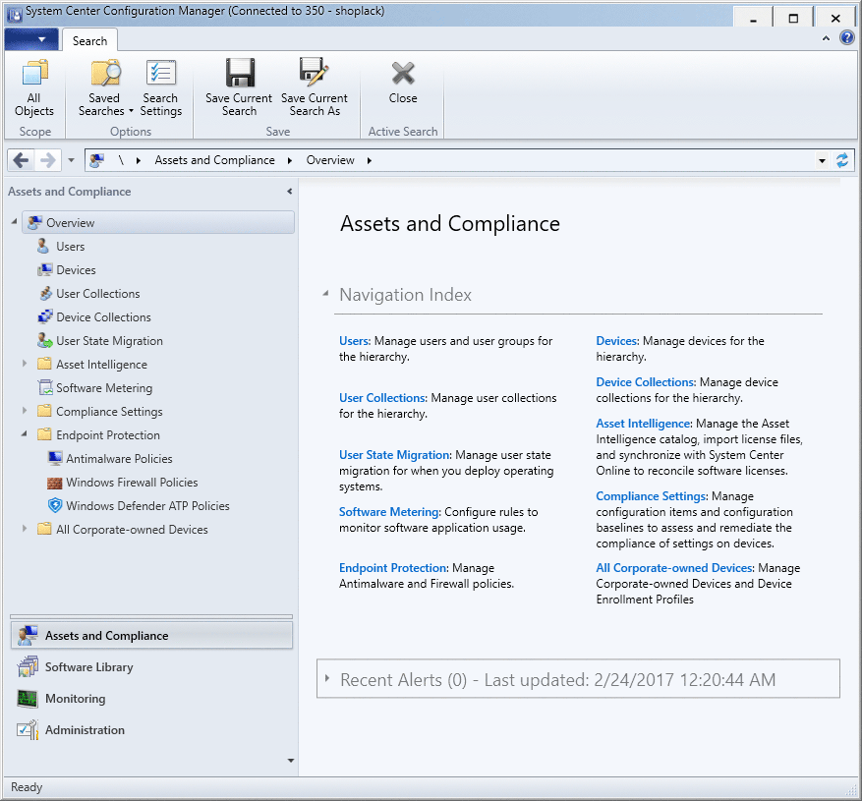
Task: Collapse the Assets and Compliance pane
Action: [289, 192]
